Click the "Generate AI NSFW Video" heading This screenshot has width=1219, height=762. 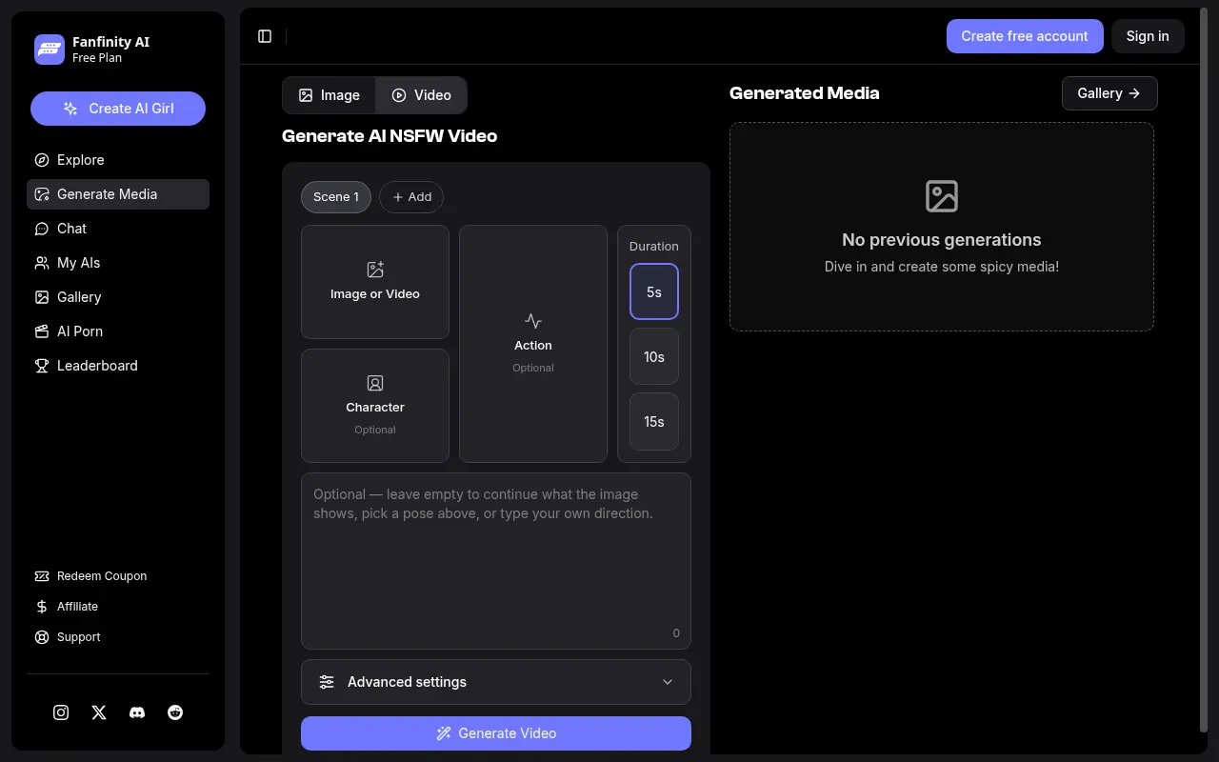click(390, 136)
